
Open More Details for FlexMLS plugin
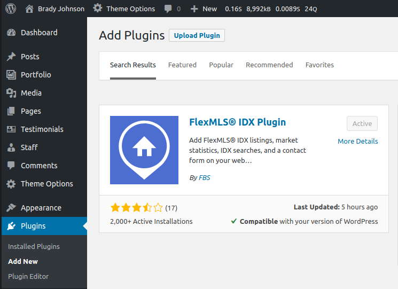click(x=357, y=142)
